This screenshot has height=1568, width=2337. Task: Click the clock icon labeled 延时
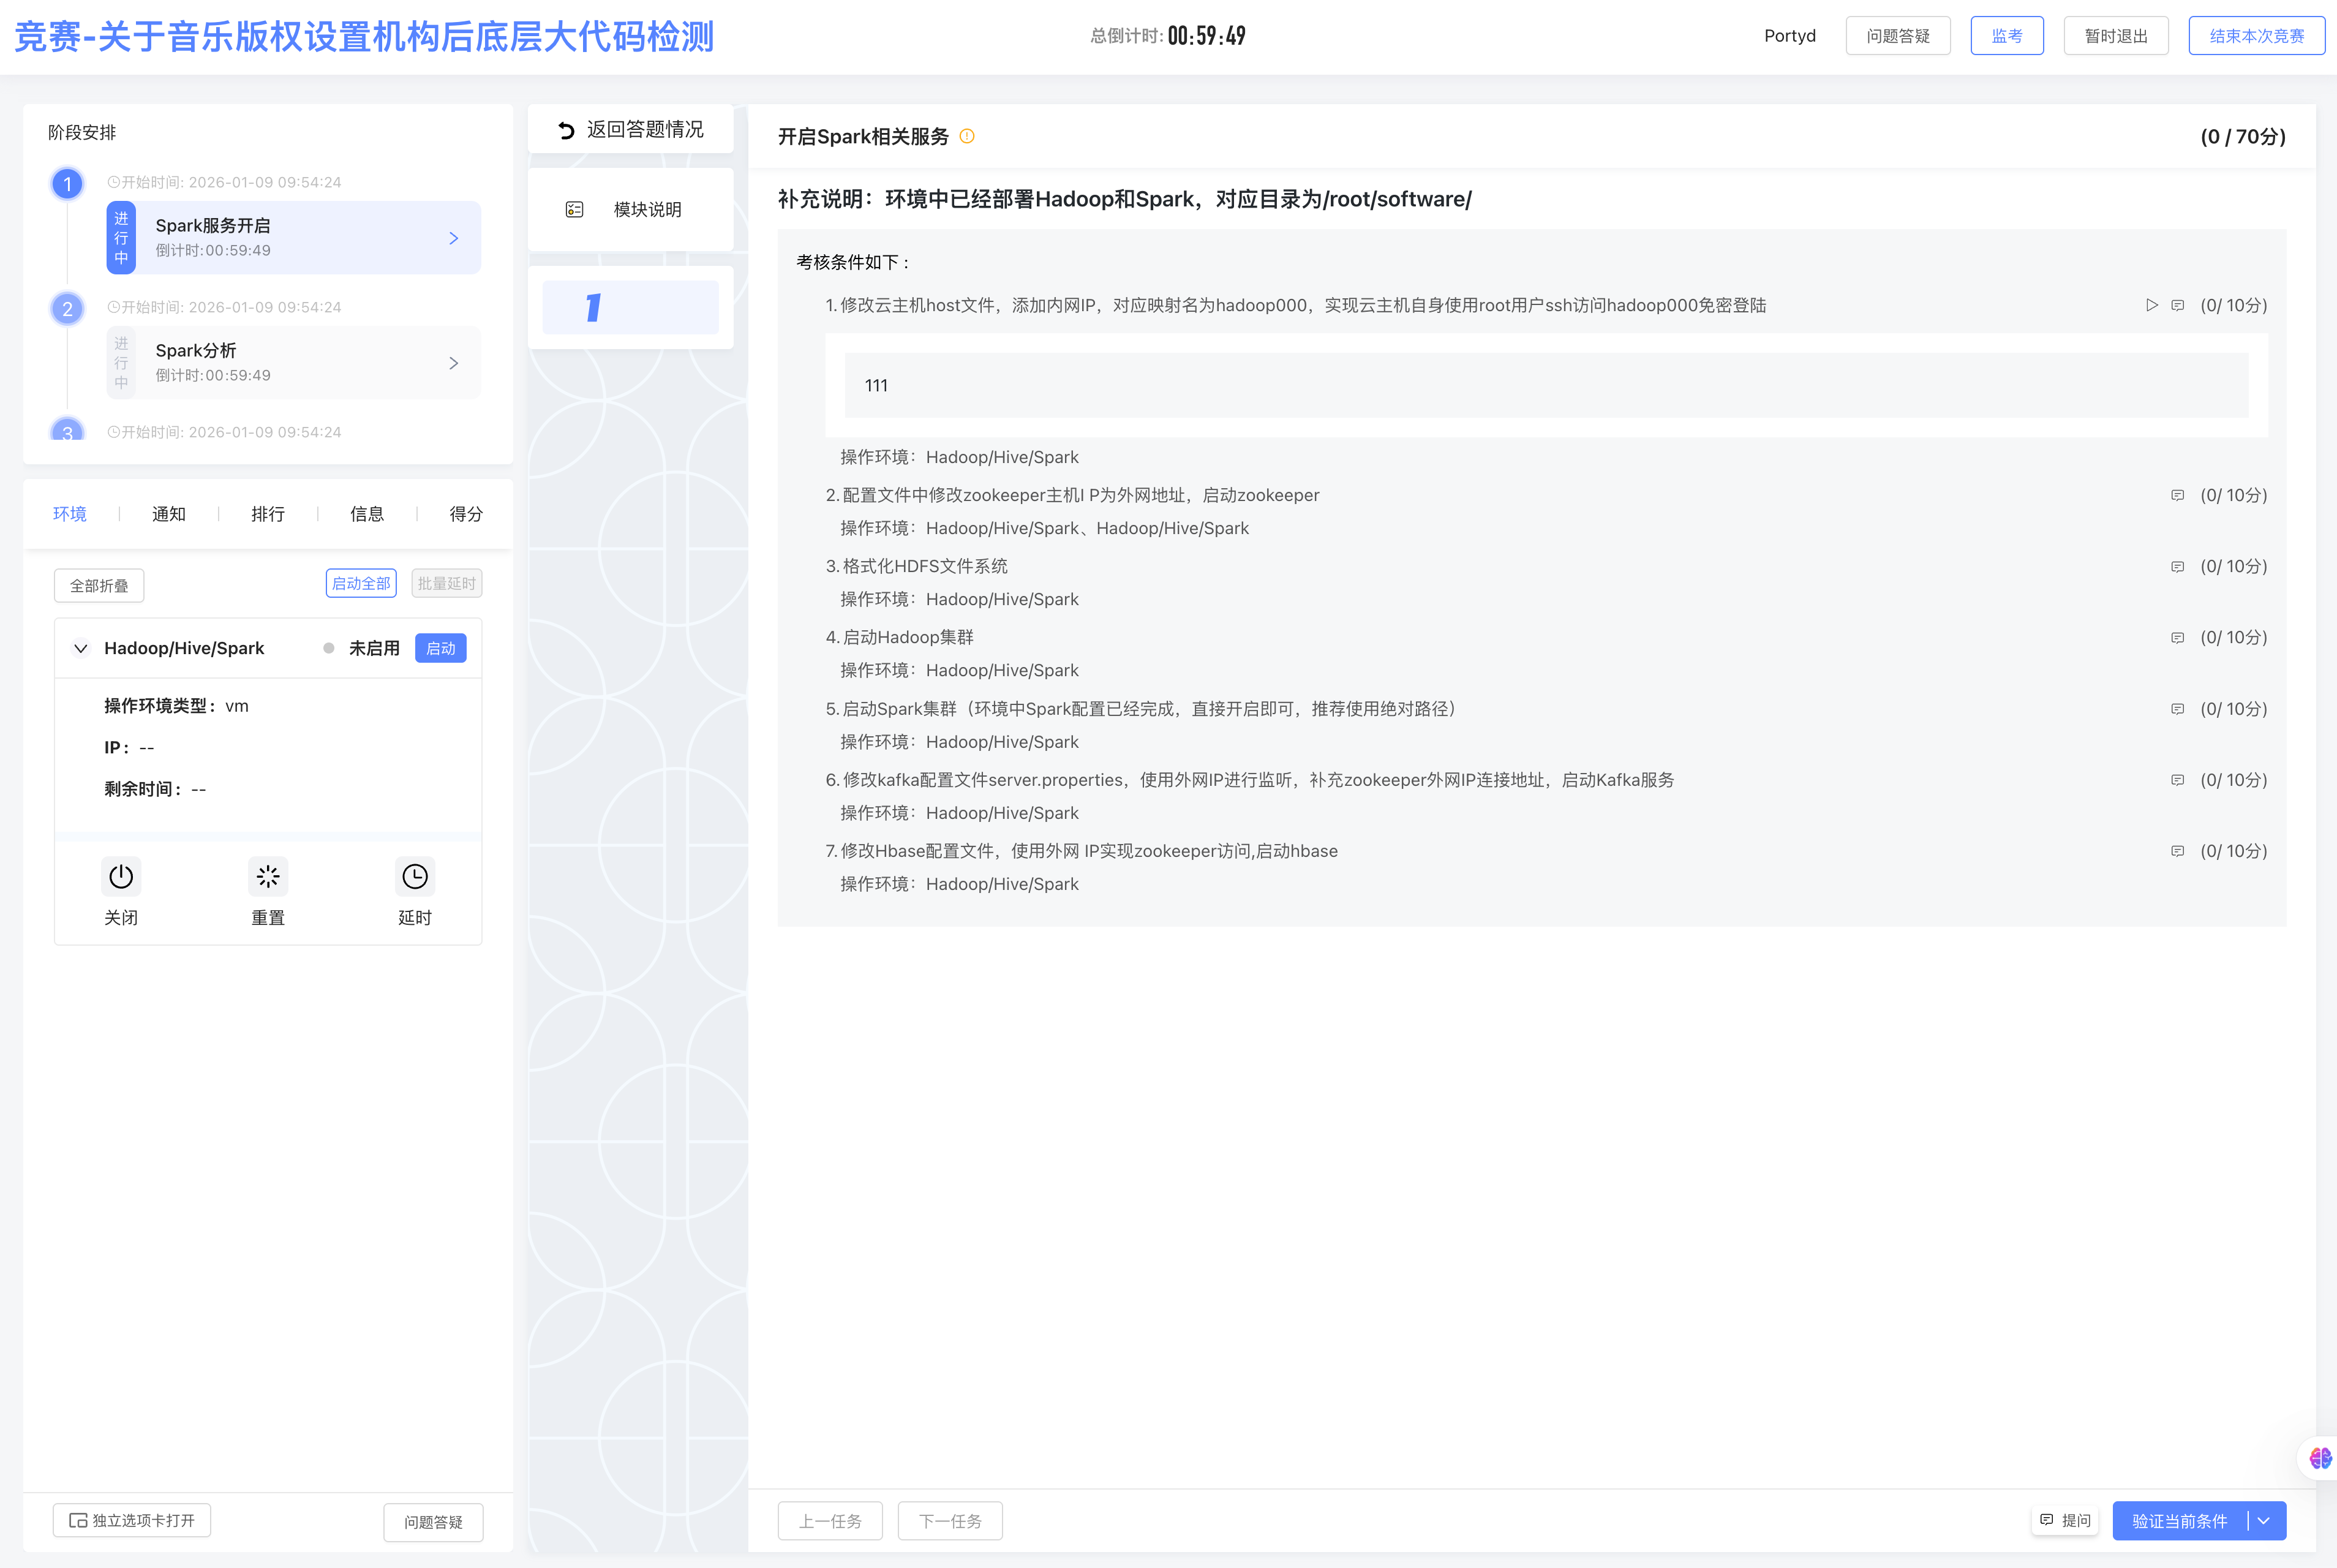click(x=415, y=877)
